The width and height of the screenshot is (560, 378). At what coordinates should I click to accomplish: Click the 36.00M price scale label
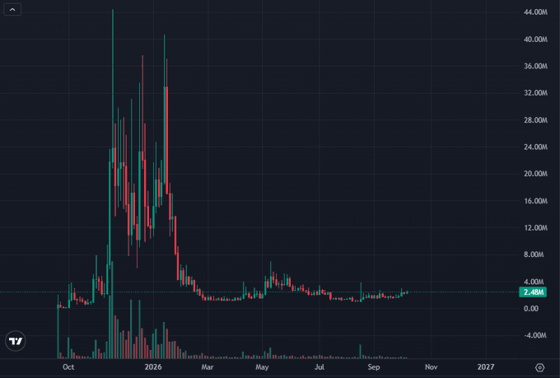point(535,66)
